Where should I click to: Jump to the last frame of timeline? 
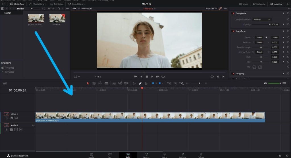(157, 77)
